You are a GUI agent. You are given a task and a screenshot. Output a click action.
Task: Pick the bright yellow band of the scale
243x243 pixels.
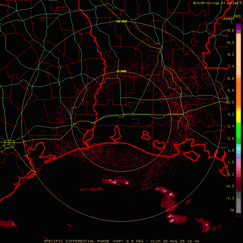click(x=238, y=116)
